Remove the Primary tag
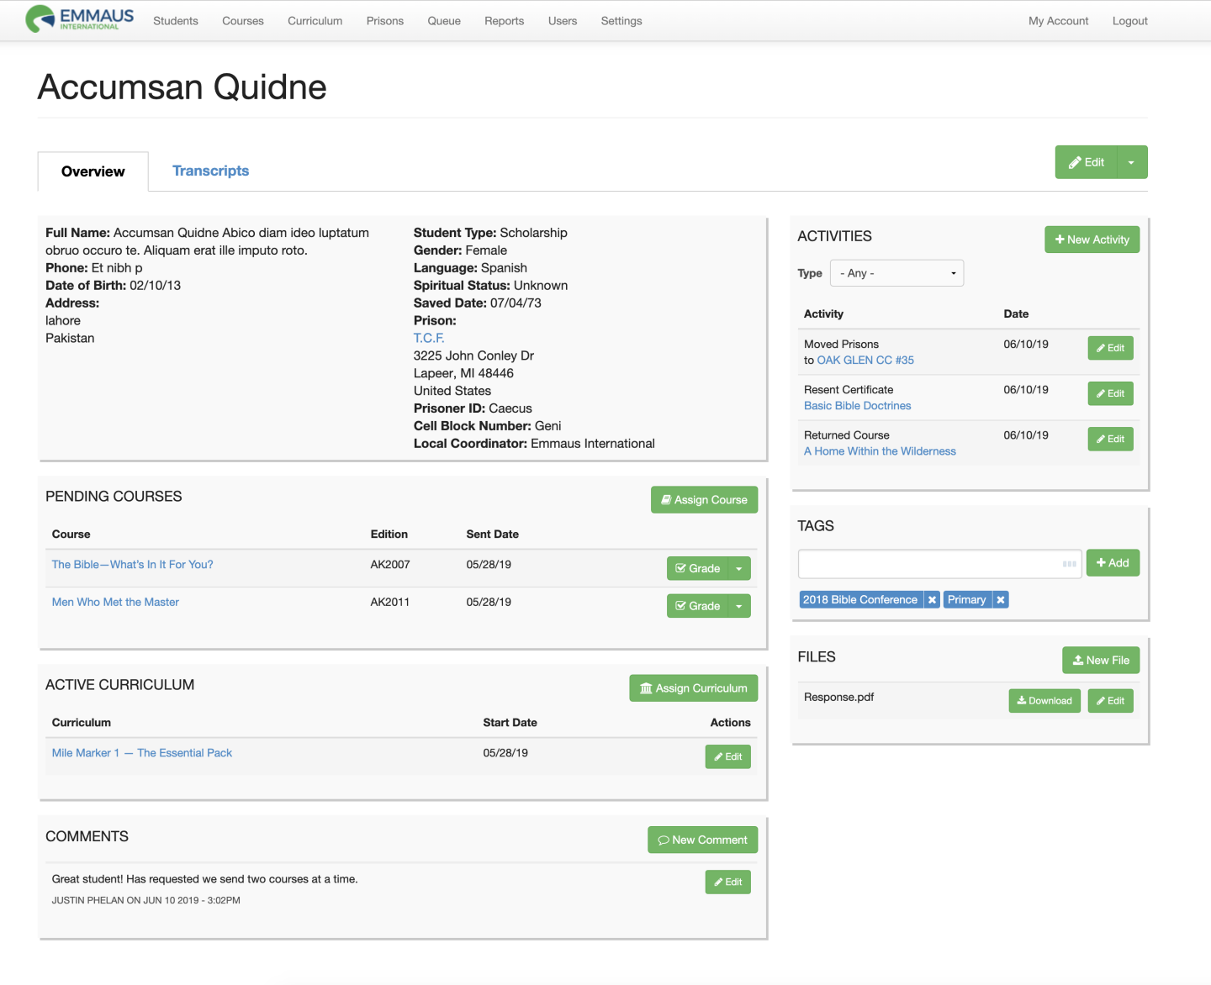The width and height of the screenshot is (1211, 985). (x=1001, y=600)
